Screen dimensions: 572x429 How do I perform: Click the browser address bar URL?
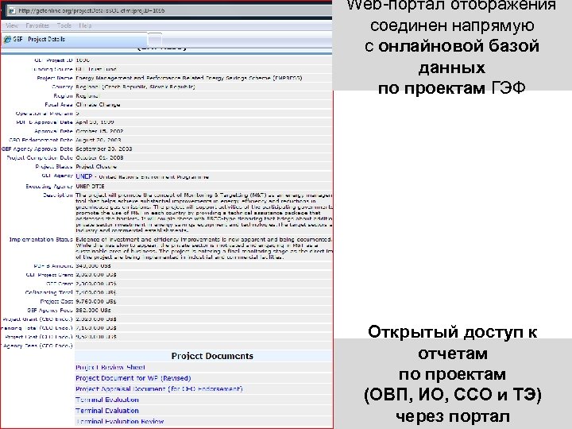click(91, 10)
